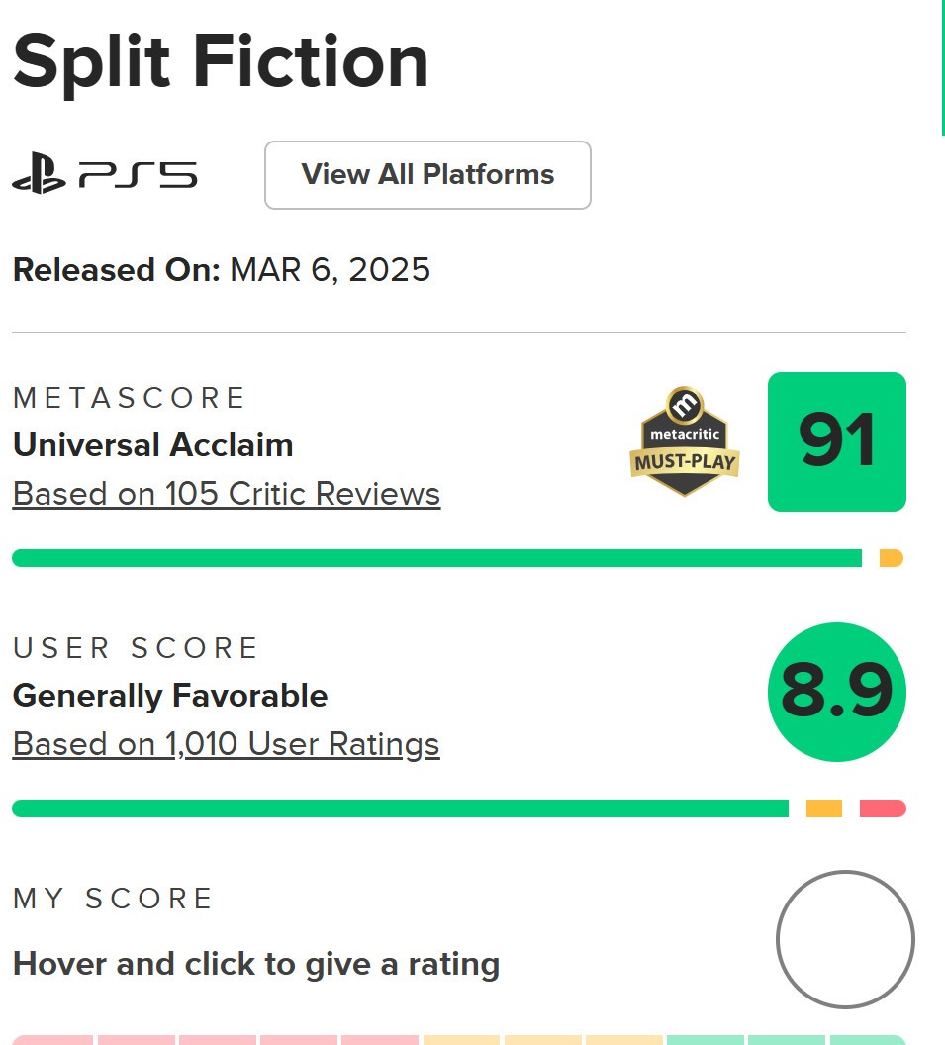Click the release date MAR 6, 2025
The image size is (945, 1045).
[x=330, y=270]
